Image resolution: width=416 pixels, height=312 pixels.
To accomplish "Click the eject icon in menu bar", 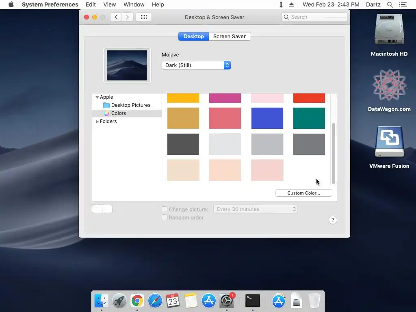I will point(291,4).
